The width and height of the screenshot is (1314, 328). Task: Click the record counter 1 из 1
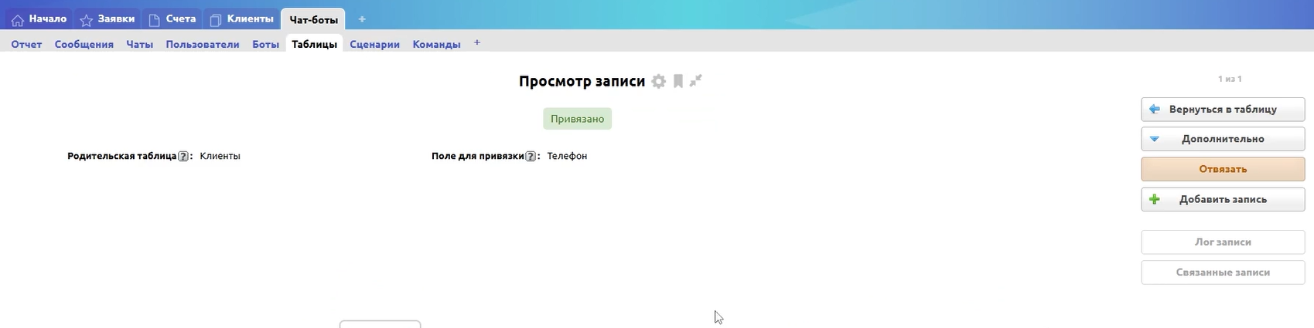click(x=1230, y=79)
